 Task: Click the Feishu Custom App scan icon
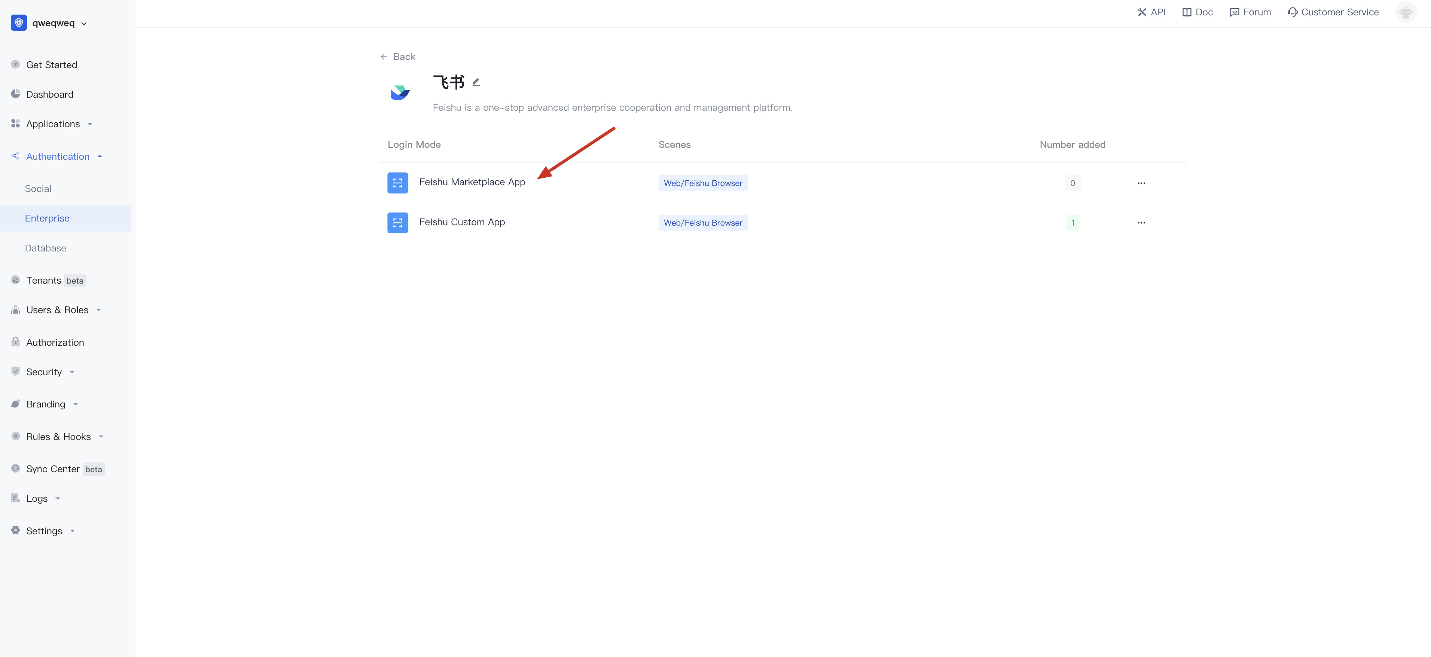(397, 223)
